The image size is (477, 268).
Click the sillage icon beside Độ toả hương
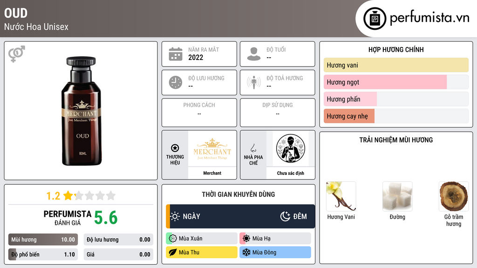254,82
